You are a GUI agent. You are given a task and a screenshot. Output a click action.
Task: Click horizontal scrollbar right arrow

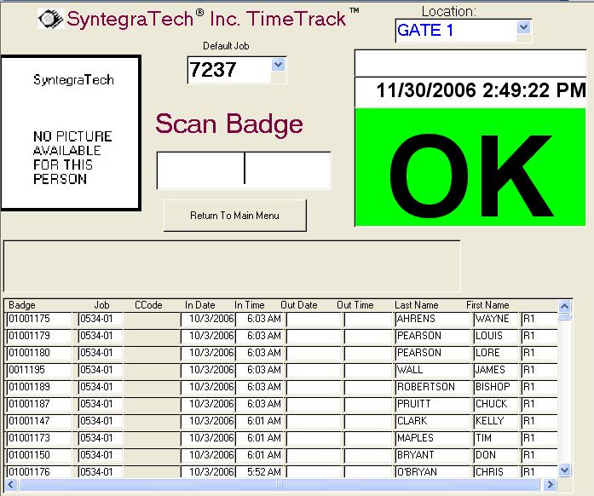(551, 485)
